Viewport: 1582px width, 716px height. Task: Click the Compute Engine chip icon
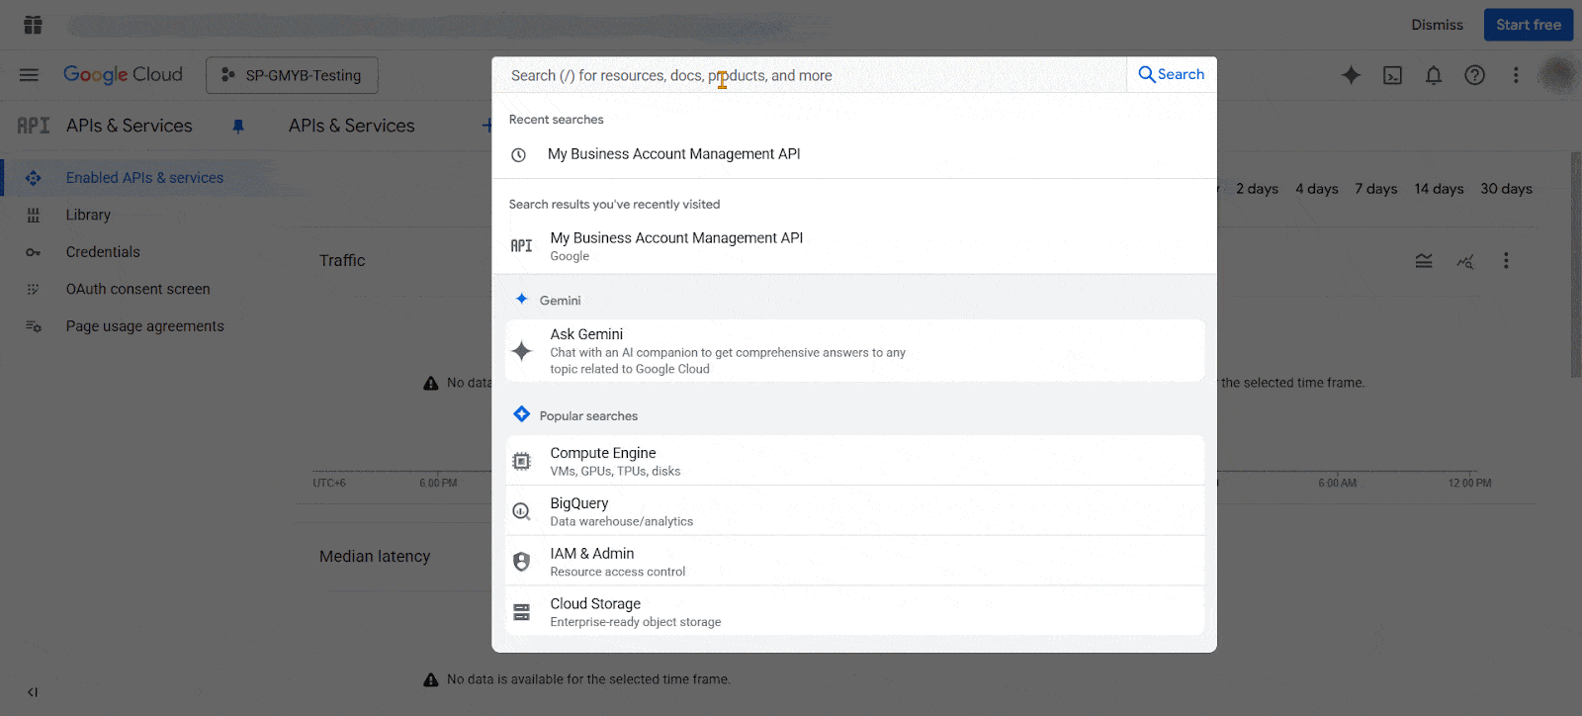click(x=521, y=461)
